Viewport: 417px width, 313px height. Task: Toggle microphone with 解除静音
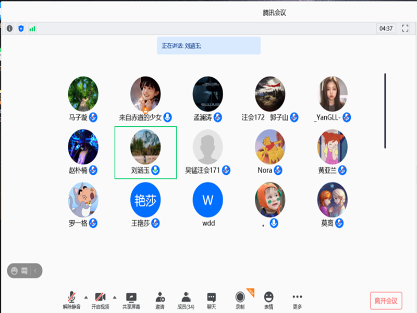click(72, 300)
